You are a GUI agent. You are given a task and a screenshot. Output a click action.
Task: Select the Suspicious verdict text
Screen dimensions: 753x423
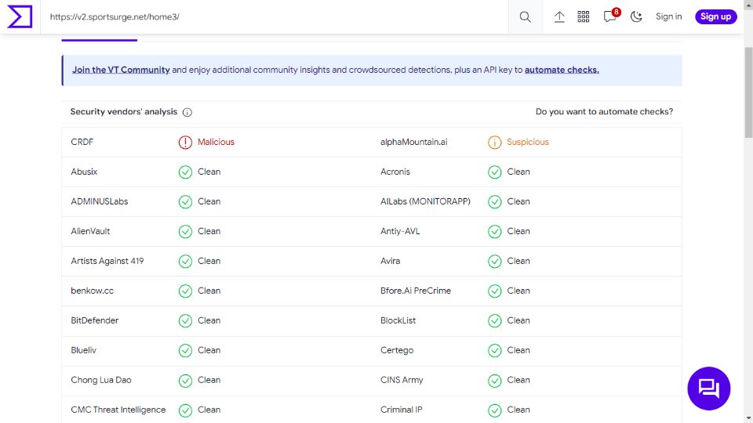(528, 142)
